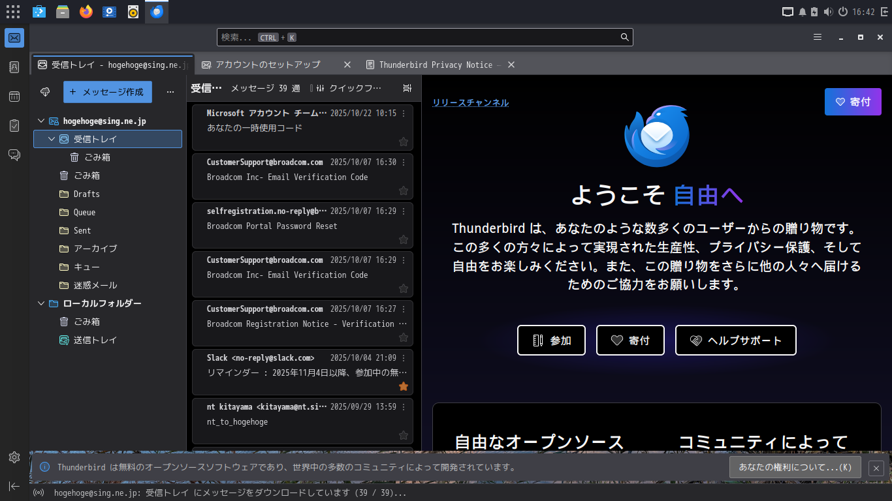Viewport: 892px width, 501px height.
Task: Open the Calendar space icon
Action: (14, 96)
